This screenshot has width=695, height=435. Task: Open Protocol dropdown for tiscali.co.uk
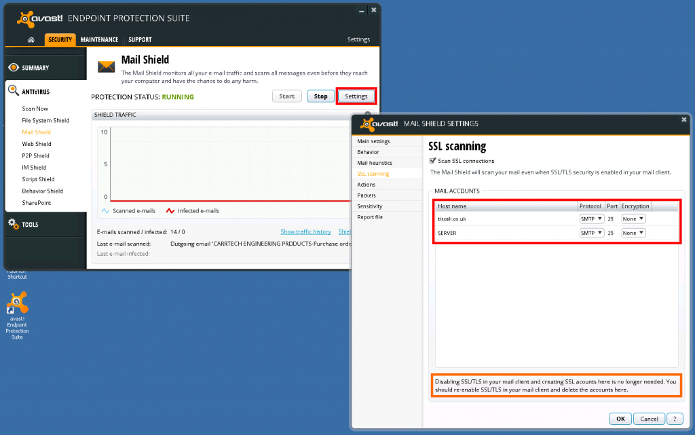pyautogui.click(x=592, y=219)
